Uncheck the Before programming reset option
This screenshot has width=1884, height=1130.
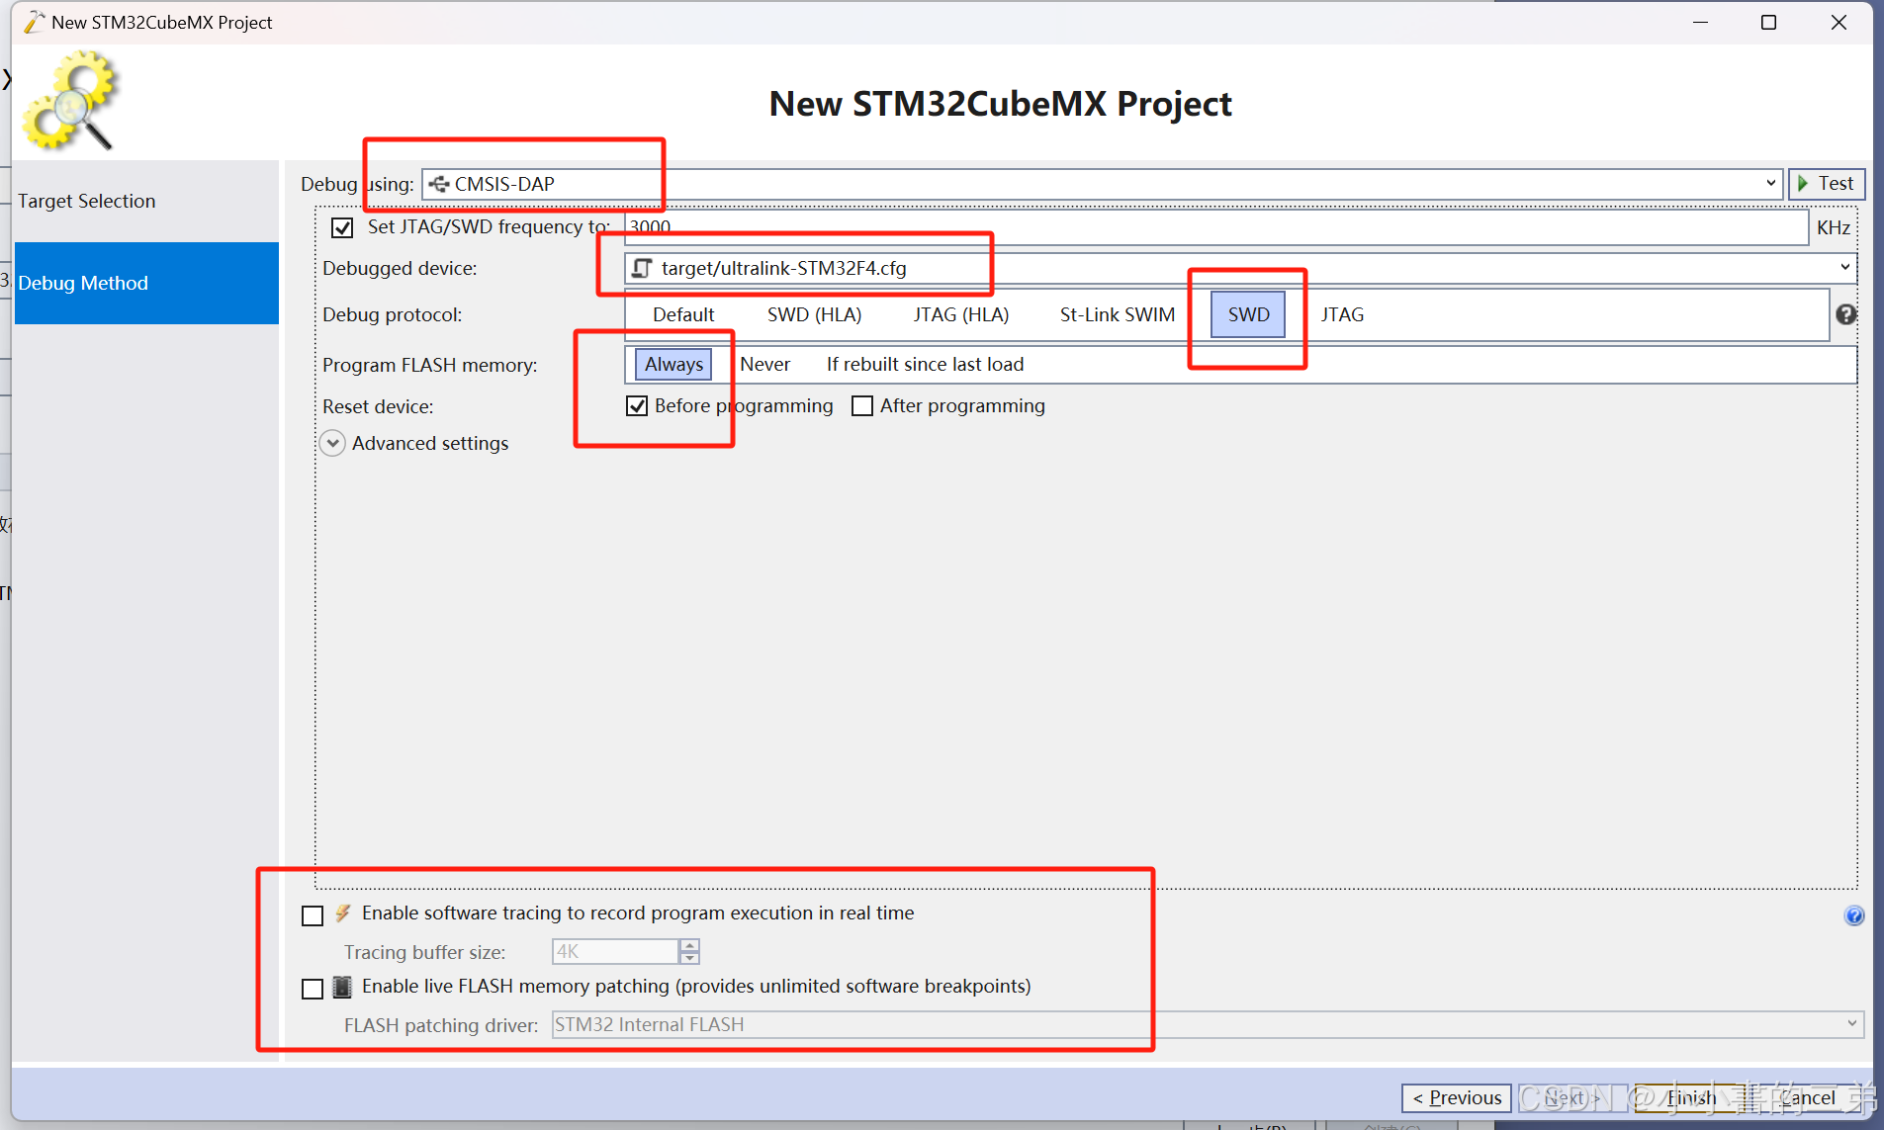click(x=636, y=405)
